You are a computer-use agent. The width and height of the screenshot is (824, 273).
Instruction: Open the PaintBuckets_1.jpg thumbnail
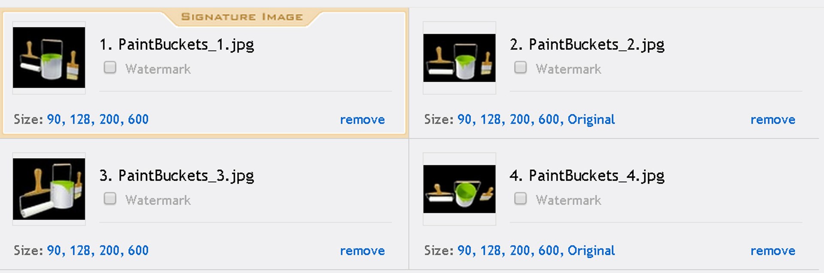coord(49,57)
